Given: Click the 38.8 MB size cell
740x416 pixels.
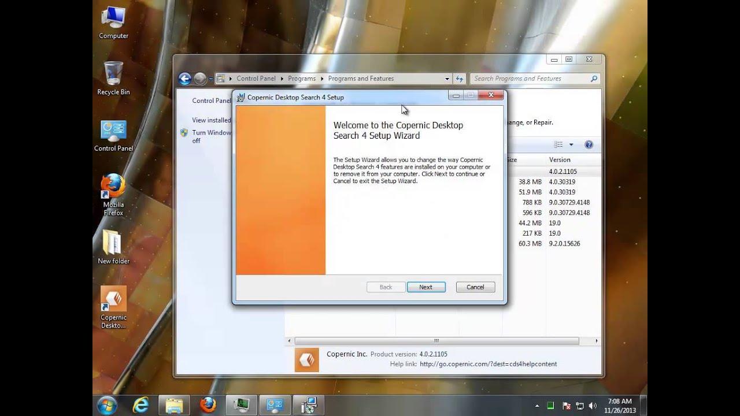Looking at the screenshot, I should 530,182.
